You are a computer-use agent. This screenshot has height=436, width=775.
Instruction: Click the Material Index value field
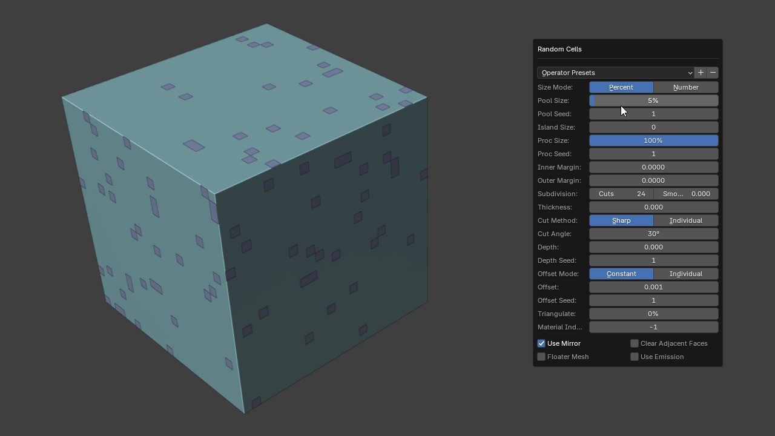653,327
